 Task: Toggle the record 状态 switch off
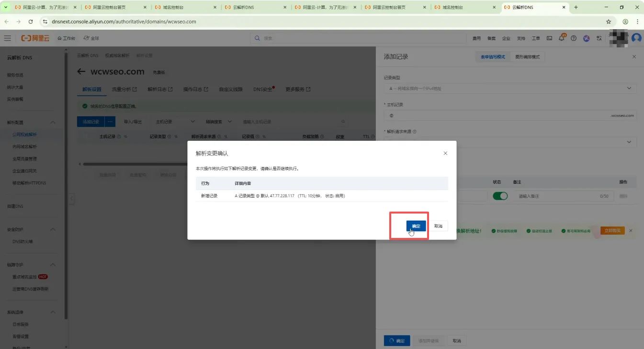[x=500, y=196]
